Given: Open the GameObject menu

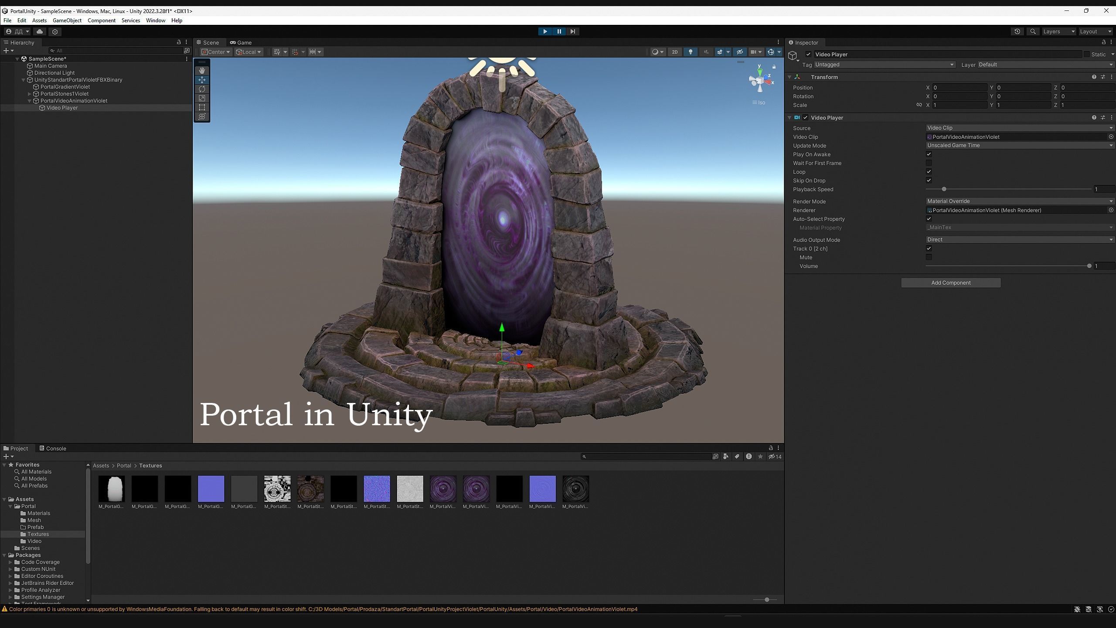Looking at the screenshot, I should 67,20.
